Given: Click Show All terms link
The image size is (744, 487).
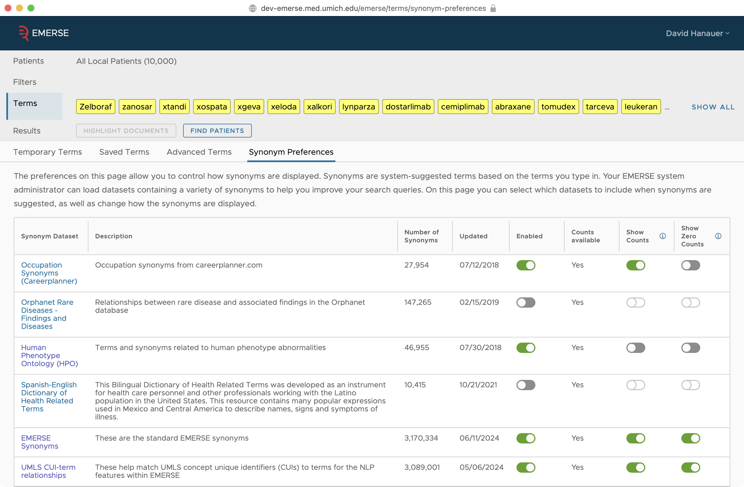Looking at the screenshot, I should point(713,107).
